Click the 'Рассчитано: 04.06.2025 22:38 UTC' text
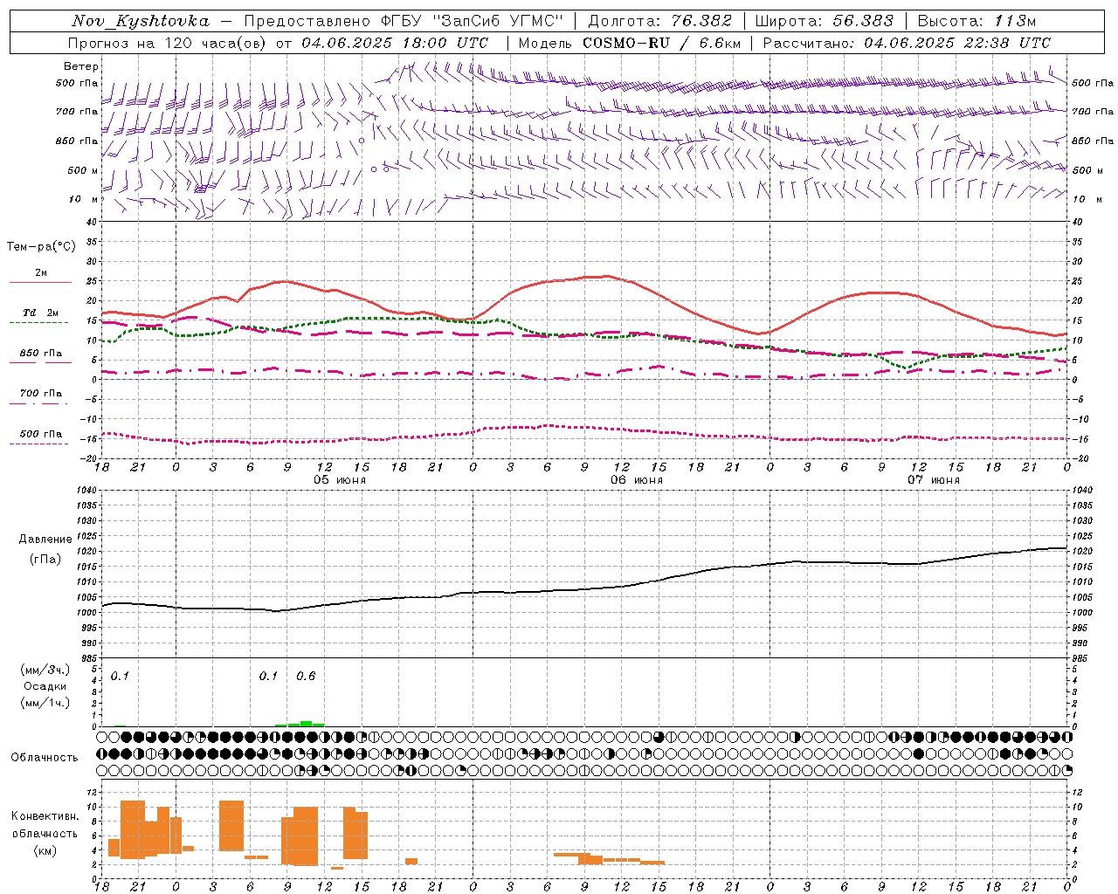 pyautogui.click(x=908, y=43)
